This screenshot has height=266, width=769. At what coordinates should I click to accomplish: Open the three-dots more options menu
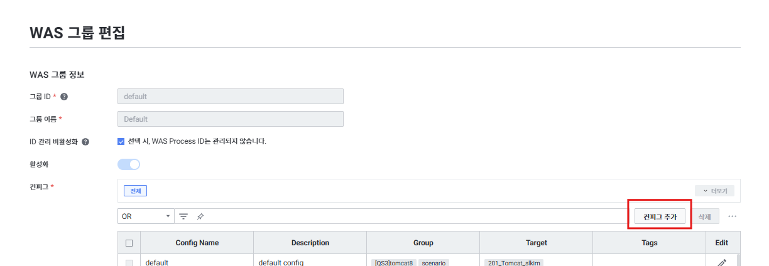(732, 216)
